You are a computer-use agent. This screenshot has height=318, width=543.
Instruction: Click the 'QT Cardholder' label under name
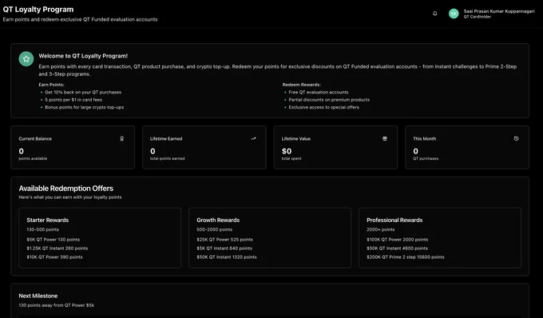(x=478, y=17)
